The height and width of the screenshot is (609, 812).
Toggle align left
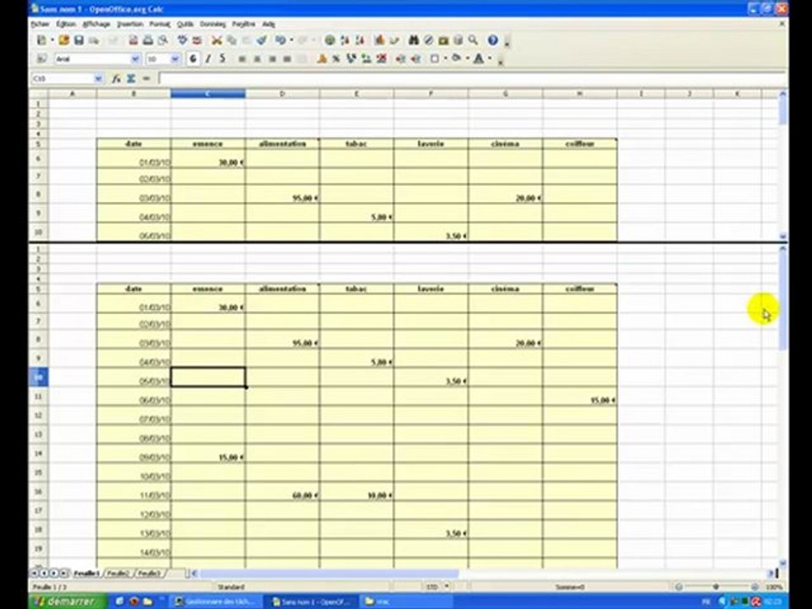[241, 59]
